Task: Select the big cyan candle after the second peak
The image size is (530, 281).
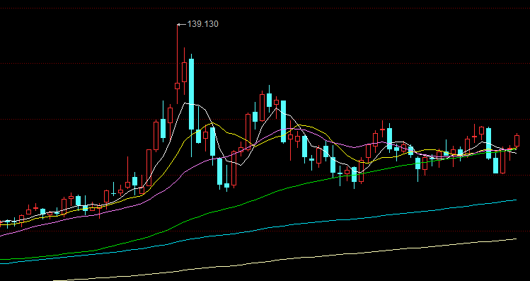Action: click(283, 122)
